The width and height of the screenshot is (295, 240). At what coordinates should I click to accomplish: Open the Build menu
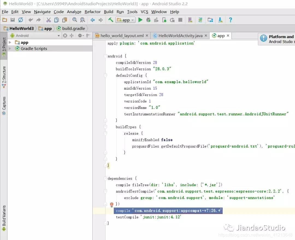(x=108, y=12)
